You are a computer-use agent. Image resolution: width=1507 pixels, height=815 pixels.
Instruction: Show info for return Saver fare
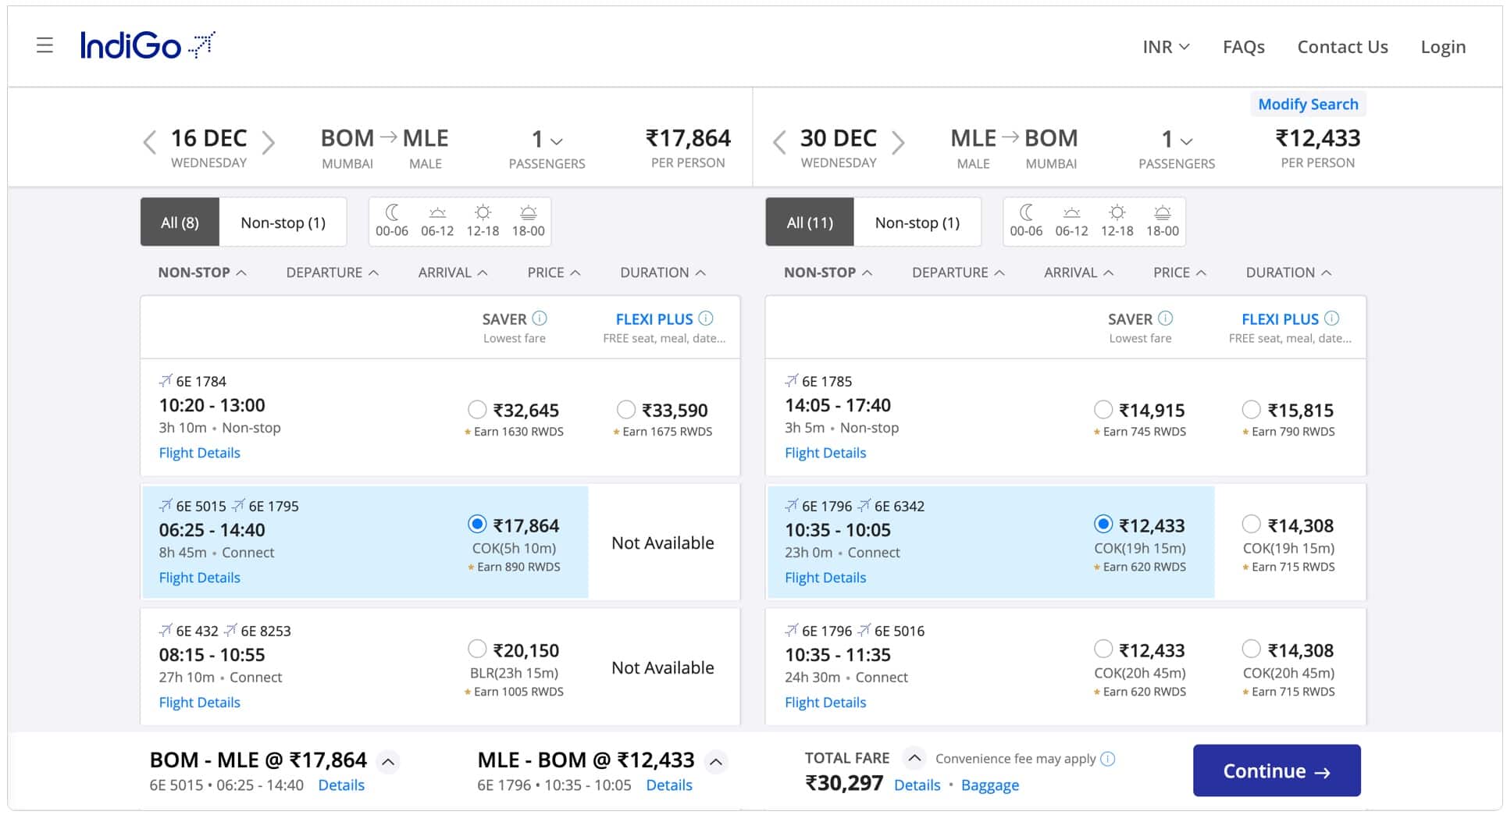[x=1165, y=319]
